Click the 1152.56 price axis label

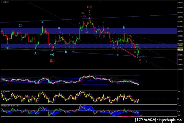click(x=180, y=60)
